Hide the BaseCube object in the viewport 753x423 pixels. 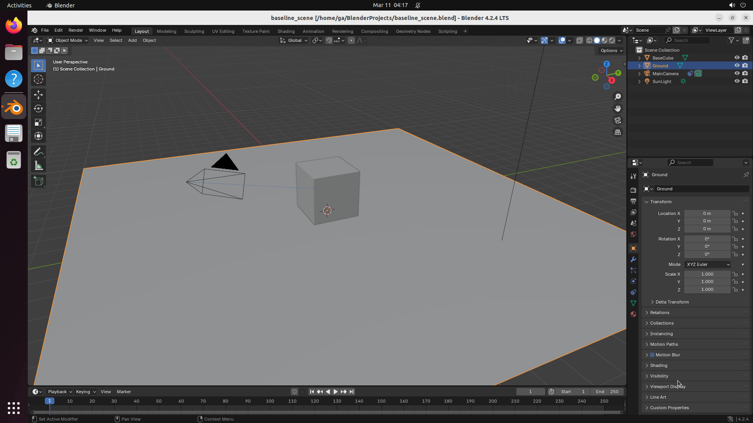(737, 58)
